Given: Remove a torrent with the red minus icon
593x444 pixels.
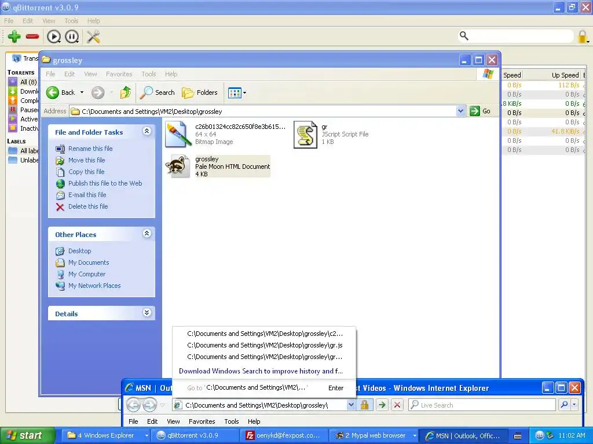Looking at the screenshot, I should [x=32, y=36].
